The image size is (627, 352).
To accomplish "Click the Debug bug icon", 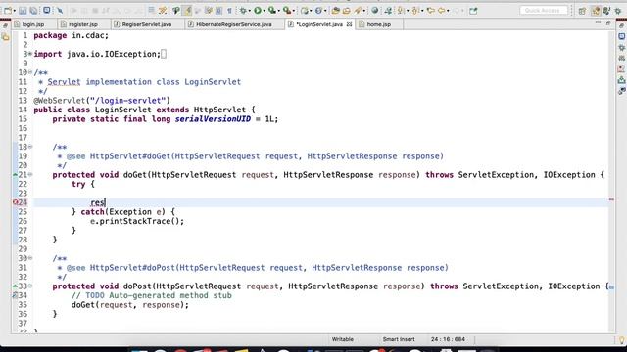I will (x=243, y=11).
